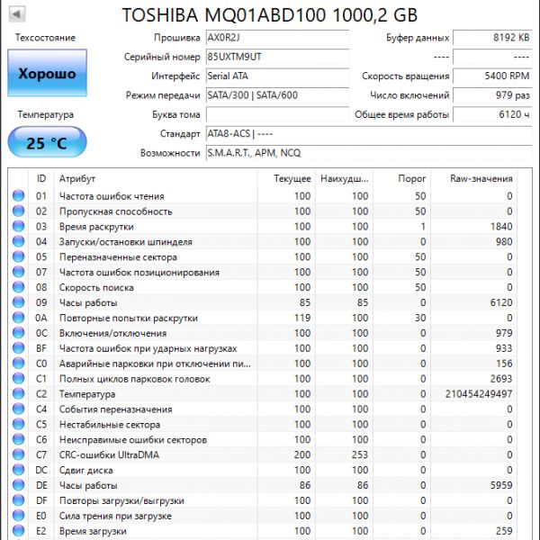Click the status orb for attribute C6
Image resolution: width=540 pixels, height=540 pixels.
click(19, 439)
